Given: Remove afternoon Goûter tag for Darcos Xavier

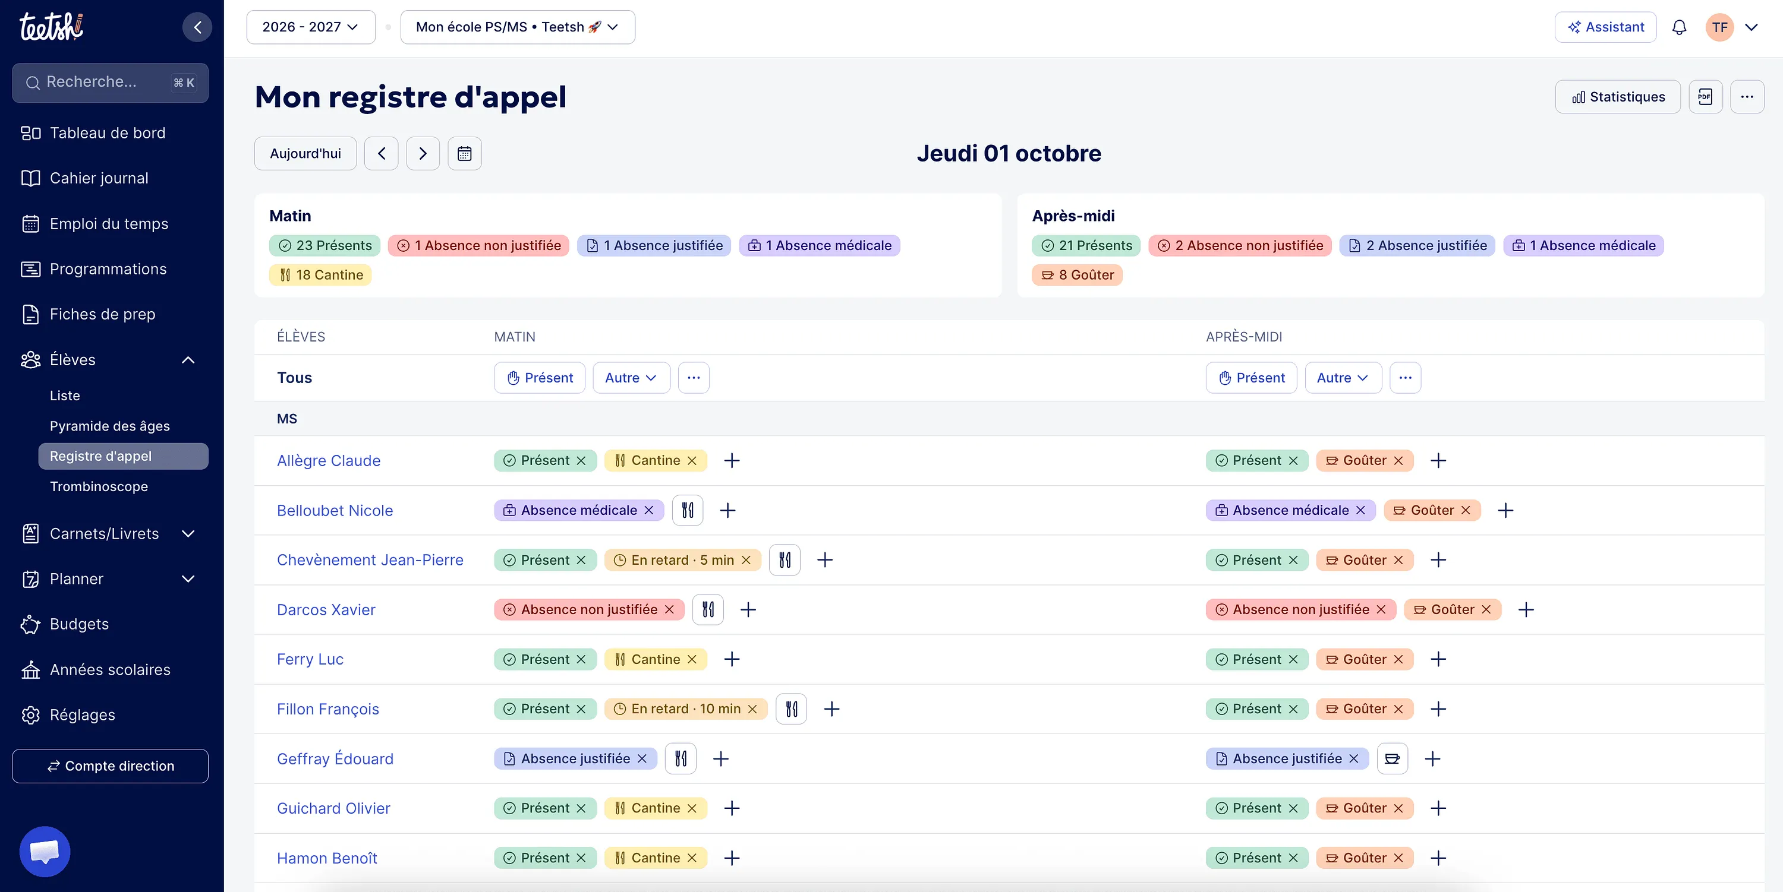Looking at the screenshot, I should [1486, 610].
